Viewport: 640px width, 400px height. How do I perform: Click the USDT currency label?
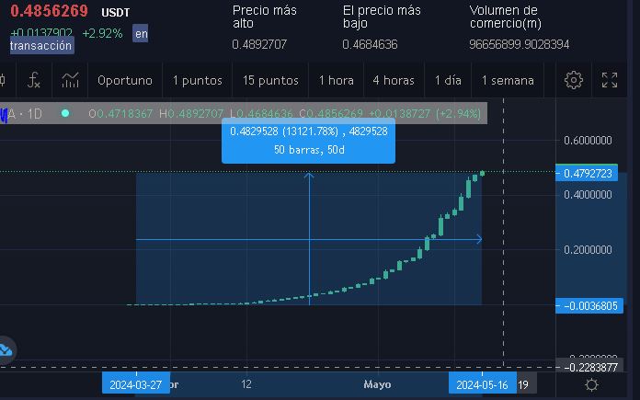pos(116,13)
